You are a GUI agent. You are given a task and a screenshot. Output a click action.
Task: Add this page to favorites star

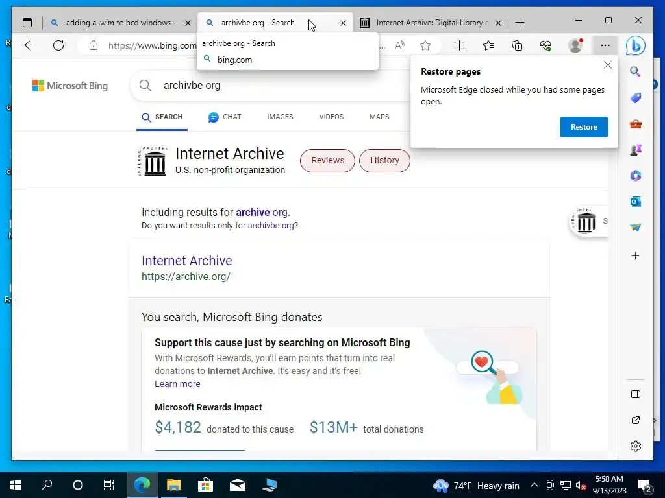coord(425,45)
